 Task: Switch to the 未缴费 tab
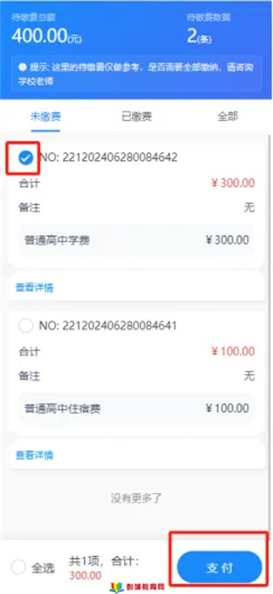pyautogui.click(x=45, y=116)
